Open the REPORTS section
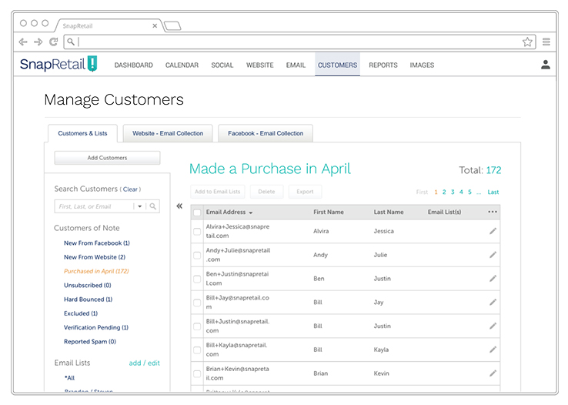 pyautogui.click(x=383, y=65)
